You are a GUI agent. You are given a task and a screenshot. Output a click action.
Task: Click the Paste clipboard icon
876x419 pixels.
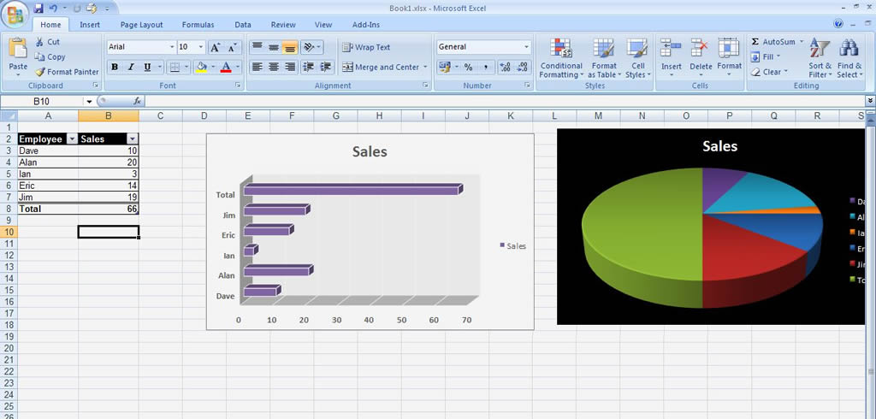pos(18,49)
